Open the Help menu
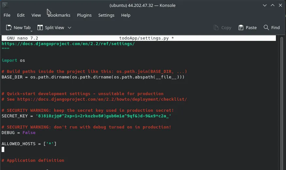This screenshot has width=286, height=170. click(x=126, y=15)
